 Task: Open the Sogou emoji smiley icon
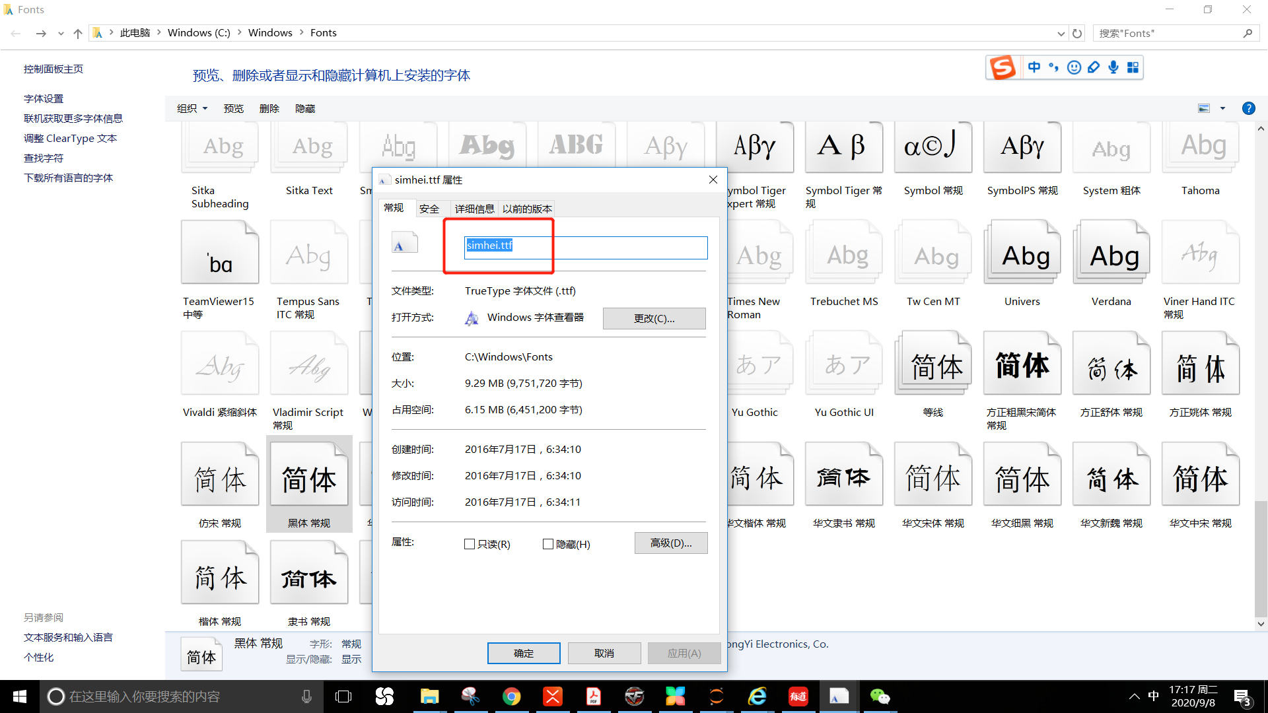(x=1074, y=67)
